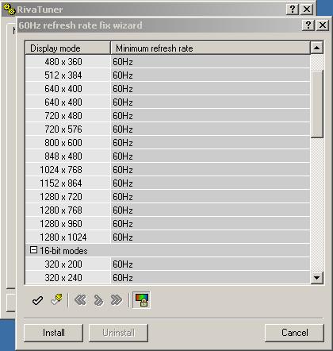Click the single right arrow icon
Image resolution: width=333 pixels, height=351 pixels.
tap(98, 300)
